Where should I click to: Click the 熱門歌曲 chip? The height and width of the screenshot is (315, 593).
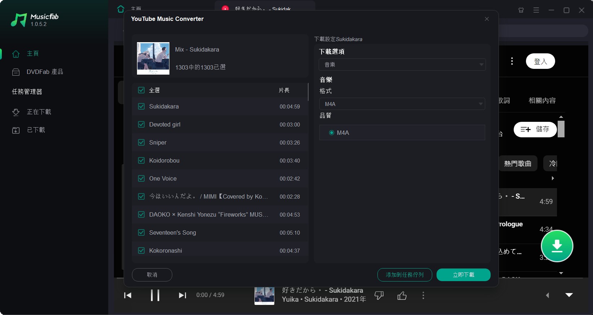click(x=518, y=164)
